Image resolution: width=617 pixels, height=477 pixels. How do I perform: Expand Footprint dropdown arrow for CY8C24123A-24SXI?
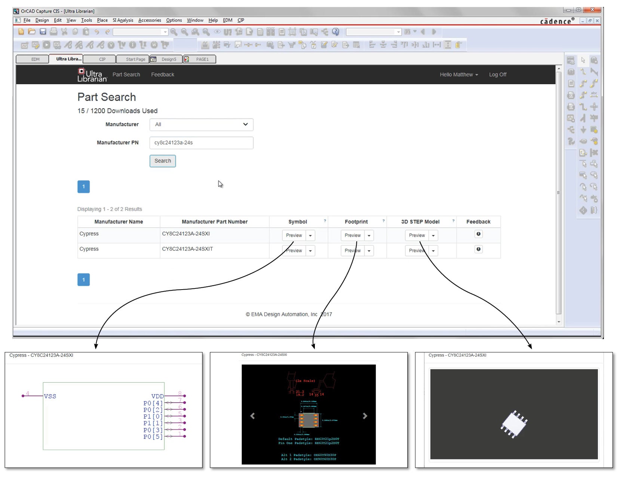pyautogui.click(x=369, y=236)
